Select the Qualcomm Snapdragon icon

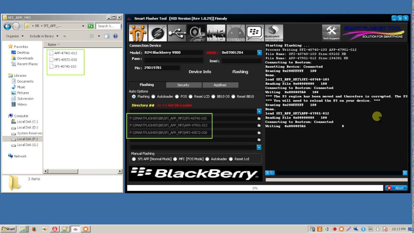click(274, 33)
